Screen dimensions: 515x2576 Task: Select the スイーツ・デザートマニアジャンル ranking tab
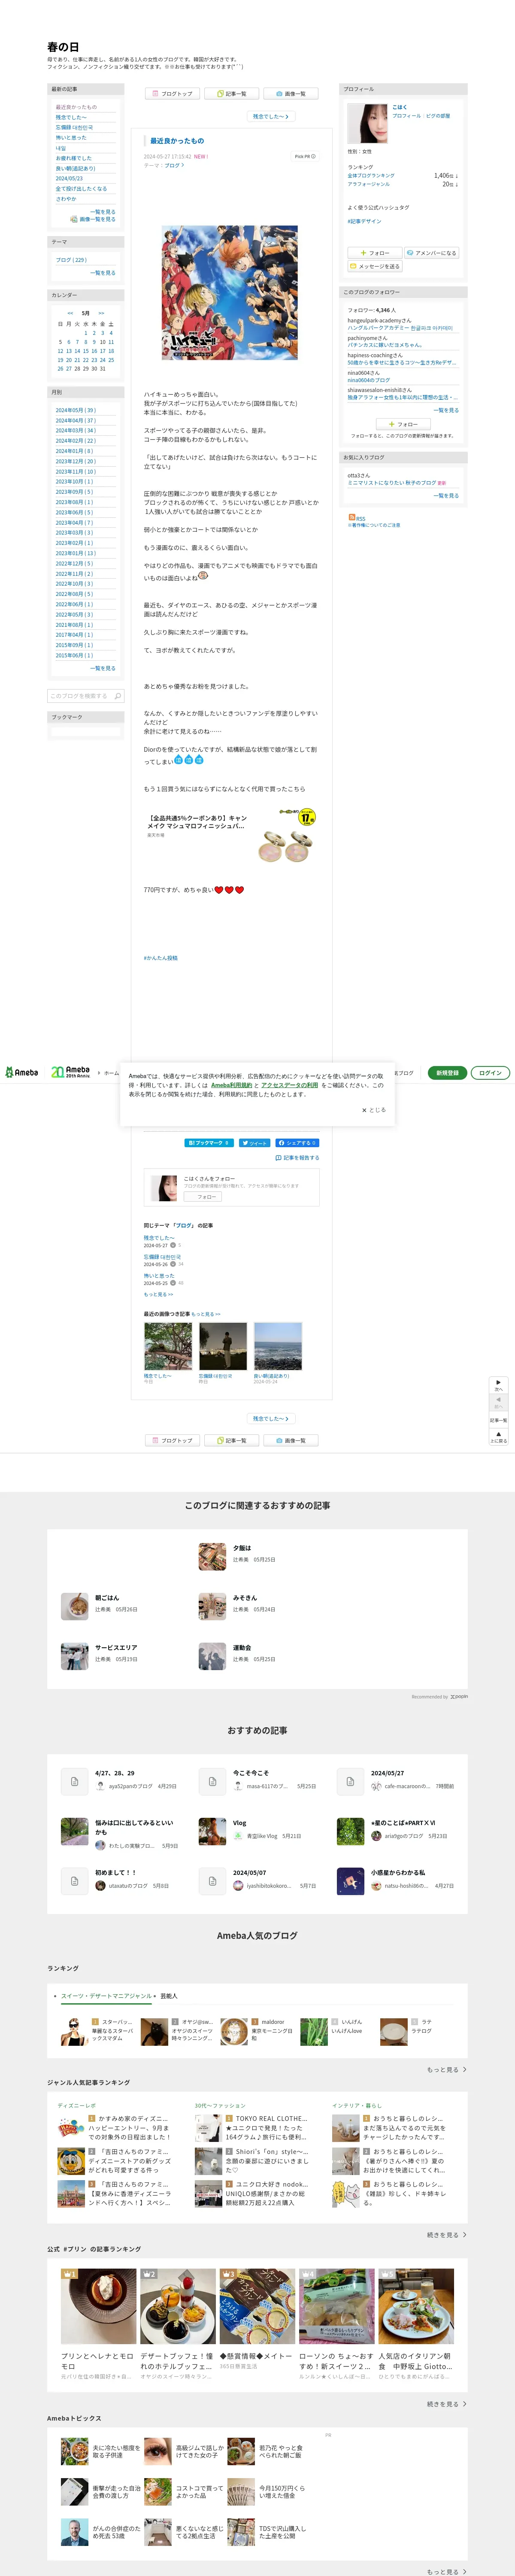[107, 1996]
